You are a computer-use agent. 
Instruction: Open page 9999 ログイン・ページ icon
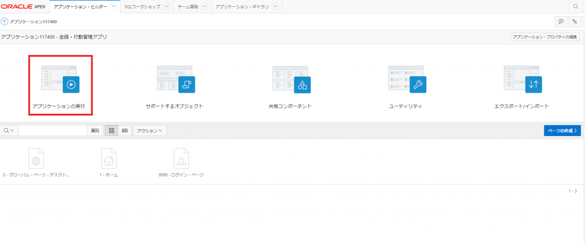[x=181, y=158]
